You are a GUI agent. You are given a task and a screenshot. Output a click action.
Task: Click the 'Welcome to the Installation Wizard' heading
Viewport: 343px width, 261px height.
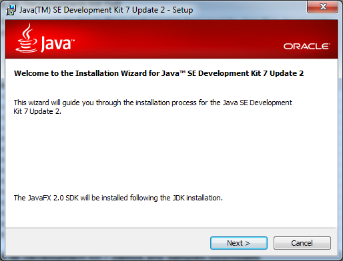tap(159, 73)
